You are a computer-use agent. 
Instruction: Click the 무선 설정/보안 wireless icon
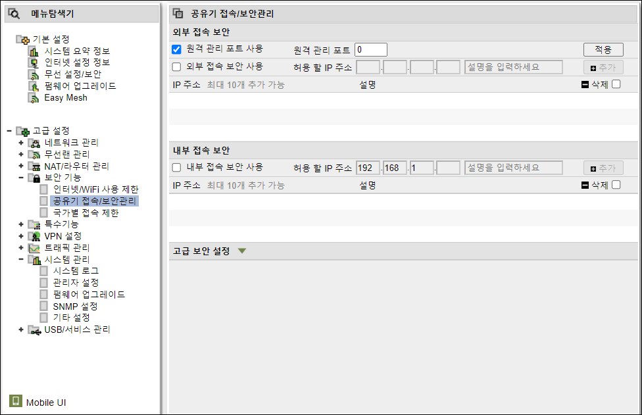pyautogui.click(x=34, y=74)
